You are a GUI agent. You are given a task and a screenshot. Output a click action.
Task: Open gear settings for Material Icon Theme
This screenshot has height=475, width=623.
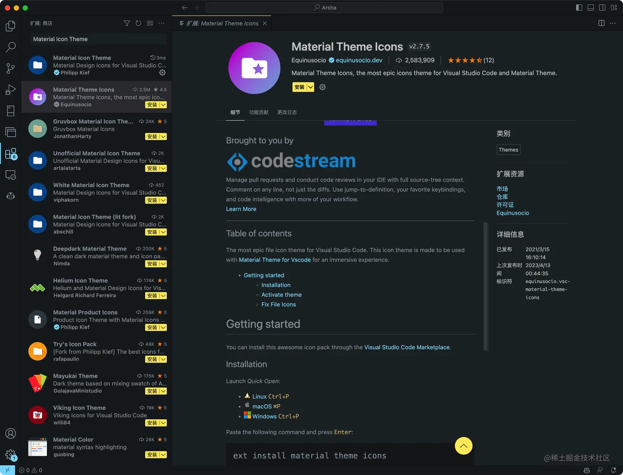[x=162, y=72]
